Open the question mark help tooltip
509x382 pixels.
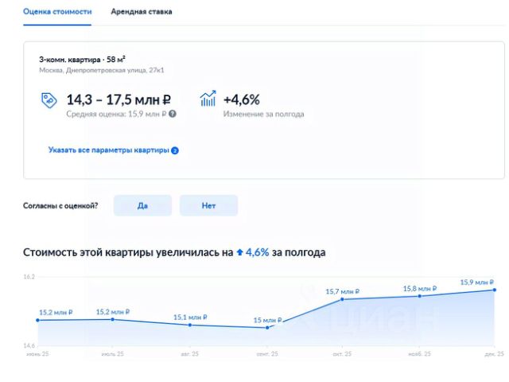(x=173, y=114)
